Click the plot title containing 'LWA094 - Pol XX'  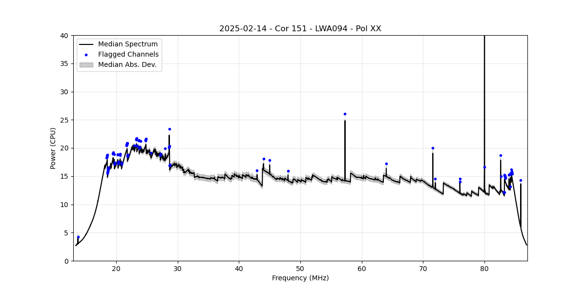(300, 29)
